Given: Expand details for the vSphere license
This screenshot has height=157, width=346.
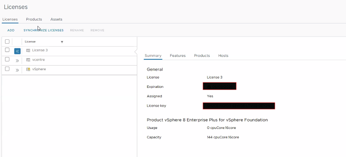Looking at the screenshot, I should (17, 70).
